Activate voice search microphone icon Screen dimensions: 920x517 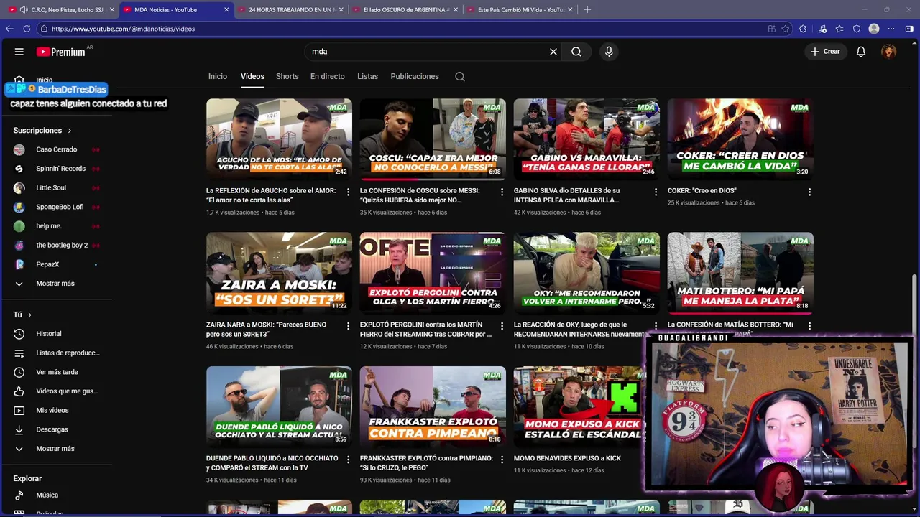[609, 52]
